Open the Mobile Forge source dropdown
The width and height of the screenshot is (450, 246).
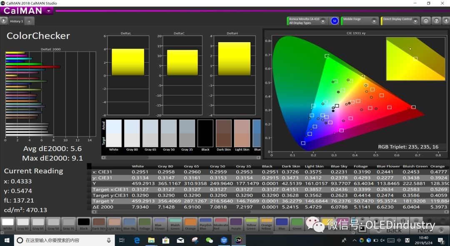pyautogui.click(x=374, y=21)
